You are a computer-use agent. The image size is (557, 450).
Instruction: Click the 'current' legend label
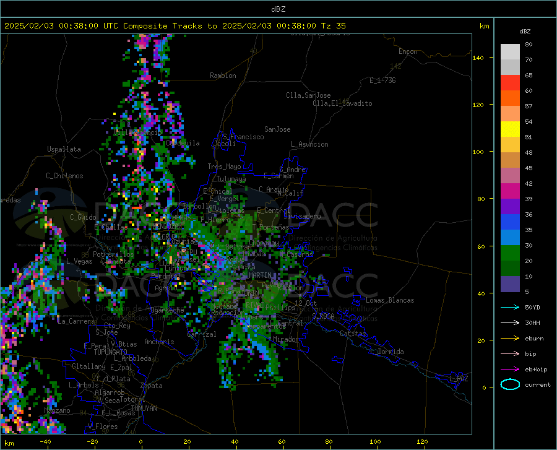538,384
